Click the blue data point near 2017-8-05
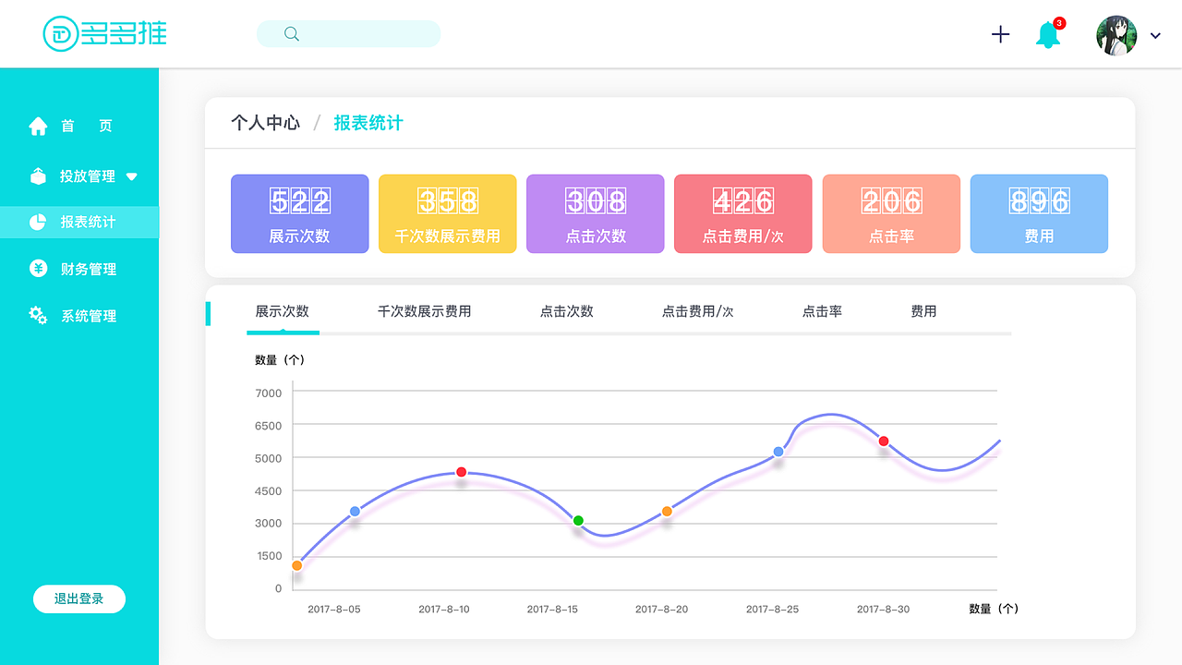Screen dimensions: 1182x665 355,512
